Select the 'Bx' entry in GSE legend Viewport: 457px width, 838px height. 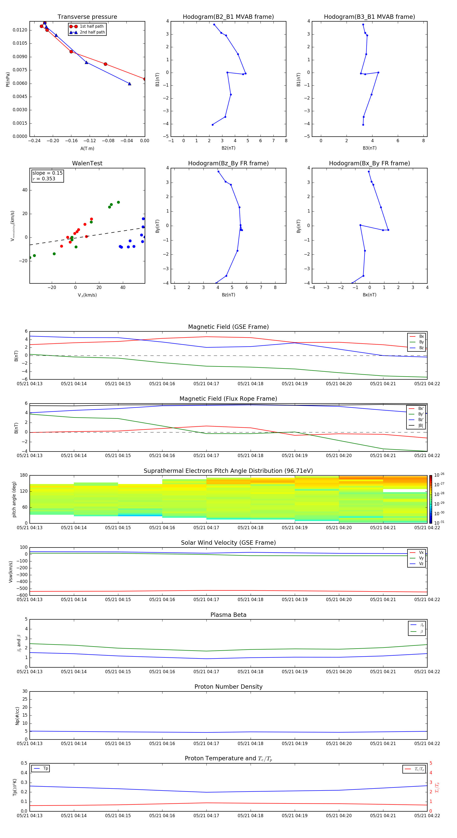click(x=417, y=336)
